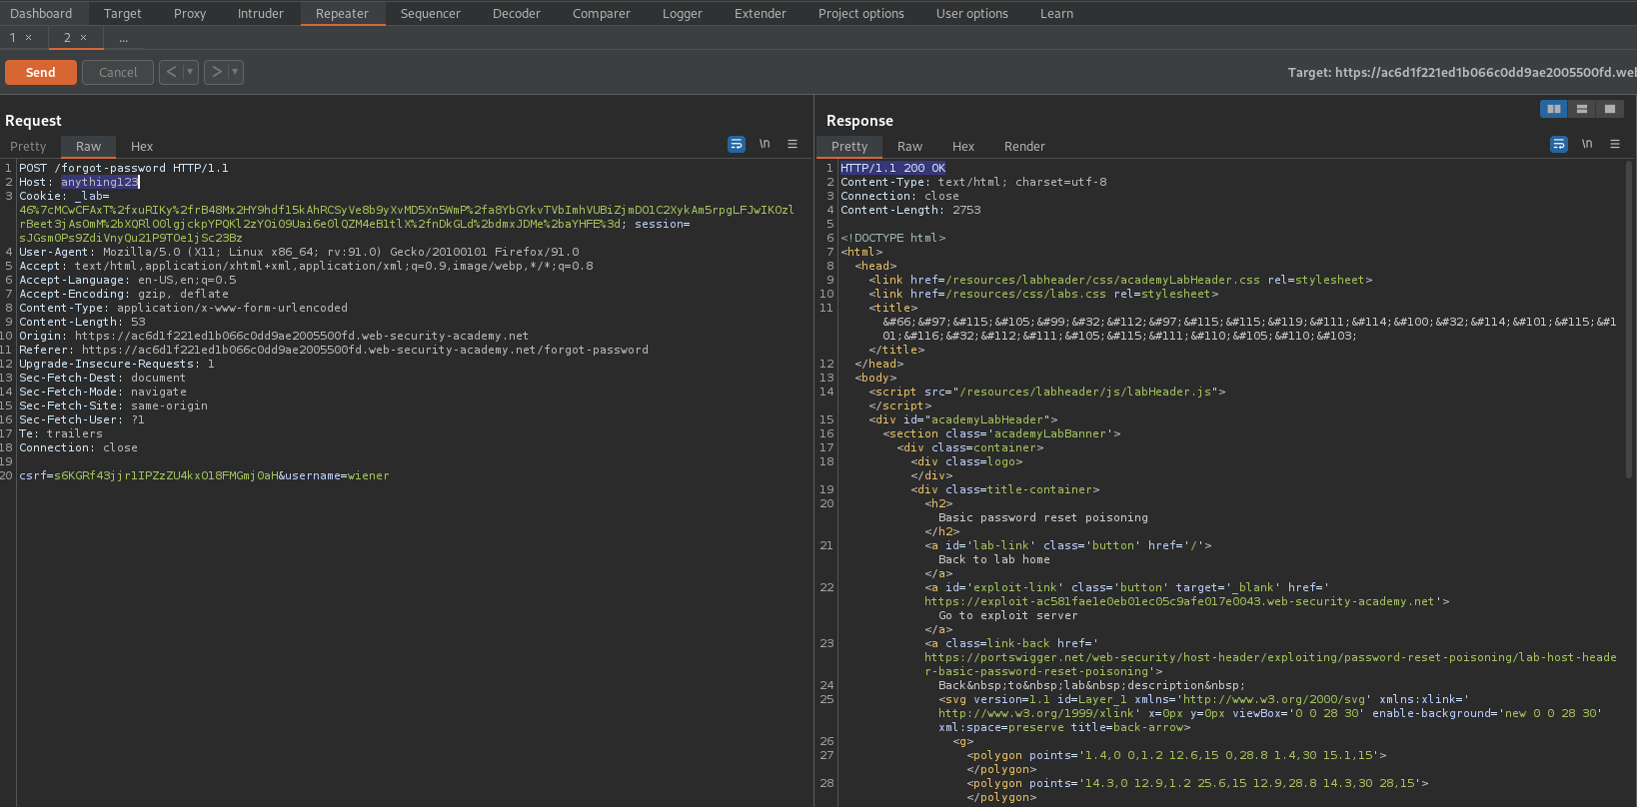Viewport: 1637px width, 807px height.
Task: Open the Sequencer tab
Action: pyautogui.click(x=431, y=13)
